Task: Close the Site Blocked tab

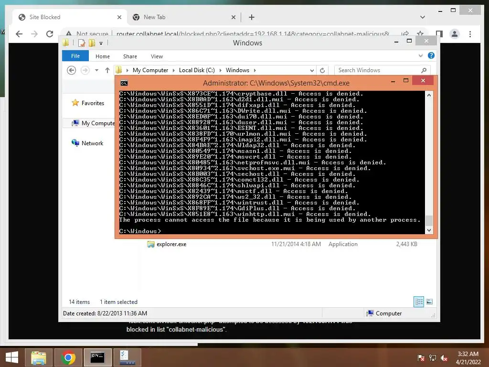Action: pyautogui.click(x=119, y=17)
